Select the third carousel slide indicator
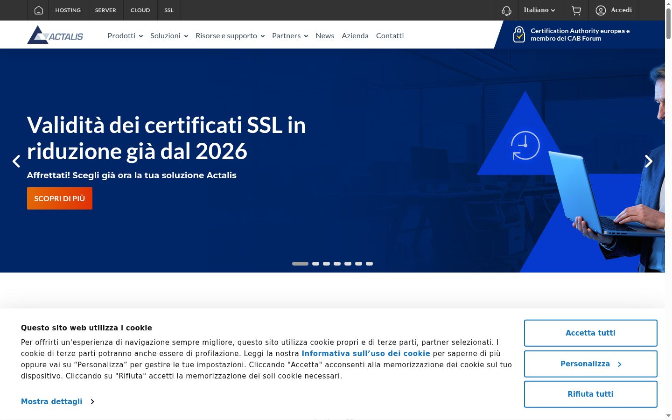Viewport: 672px width, 420px height. (x=326, y=264)
